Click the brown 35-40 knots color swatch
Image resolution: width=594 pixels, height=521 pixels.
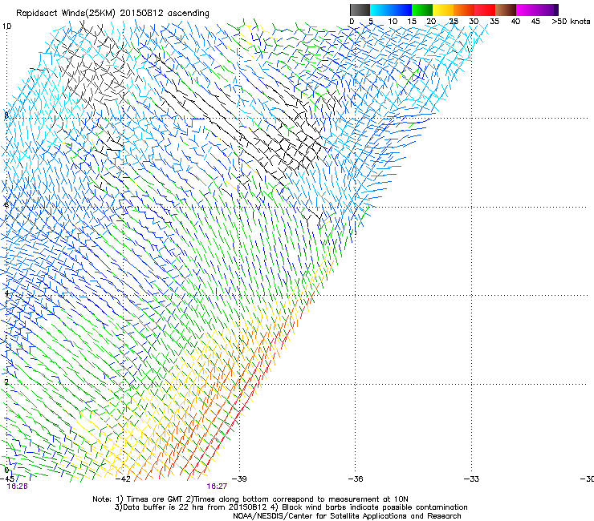pos(506,10)
